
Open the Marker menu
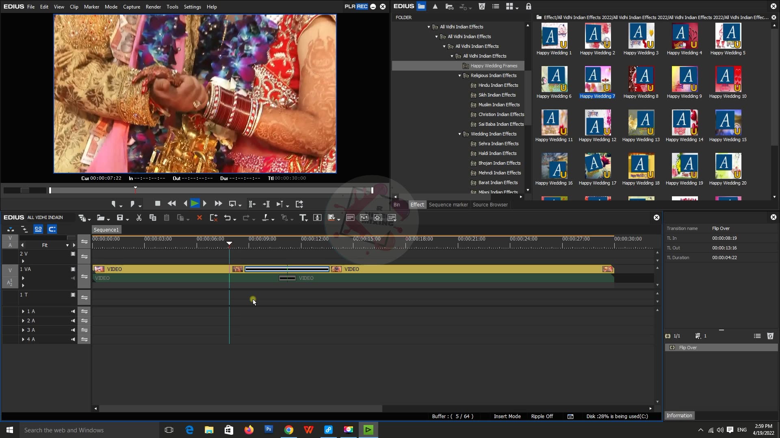[92, 6]
